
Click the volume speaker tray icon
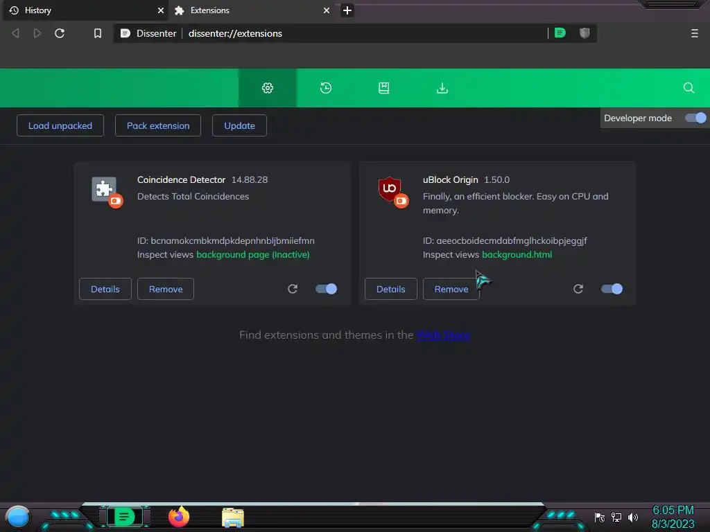point(632,517)
